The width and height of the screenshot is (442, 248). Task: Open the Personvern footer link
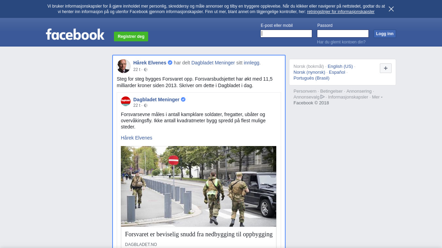(305, 91)
